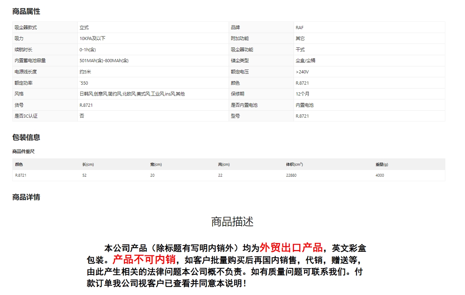Viewport: 465px width, 295px height.
Task: Click the red 外贸出口产品 text
Action: pyautogui.click(x=291, y=248)
